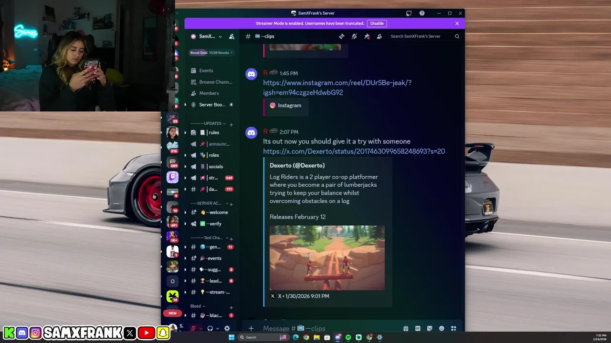Open the headphones output options arrow
Screen dimensions: 611x343
pyautogui.click(x=217, y=328)
